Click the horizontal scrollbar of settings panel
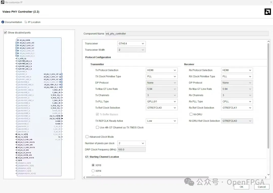Screen dimensions: 273x193 click(x=147, y=177)
